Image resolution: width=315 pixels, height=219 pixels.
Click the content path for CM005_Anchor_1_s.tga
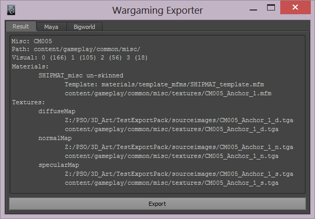click(172, 183)
